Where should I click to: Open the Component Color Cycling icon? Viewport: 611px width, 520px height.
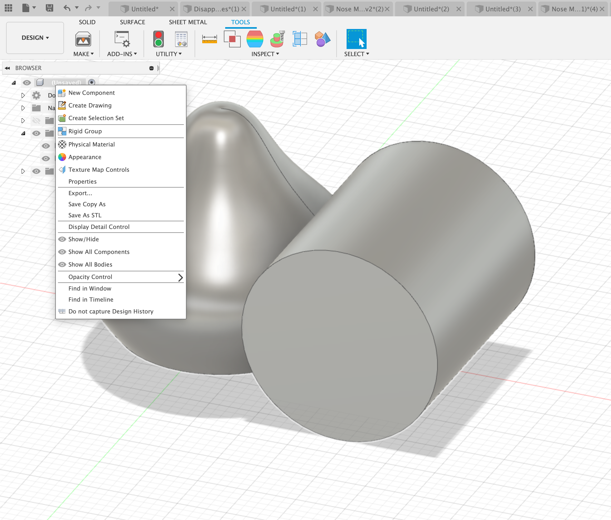[322, 39]
